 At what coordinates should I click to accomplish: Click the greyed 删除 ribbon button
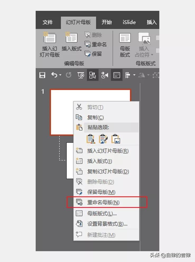coord(93,35)
